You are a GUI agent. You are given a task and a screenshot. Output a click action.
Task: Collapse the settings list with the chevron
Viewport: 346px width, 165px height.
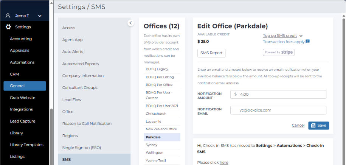[130, 23]
